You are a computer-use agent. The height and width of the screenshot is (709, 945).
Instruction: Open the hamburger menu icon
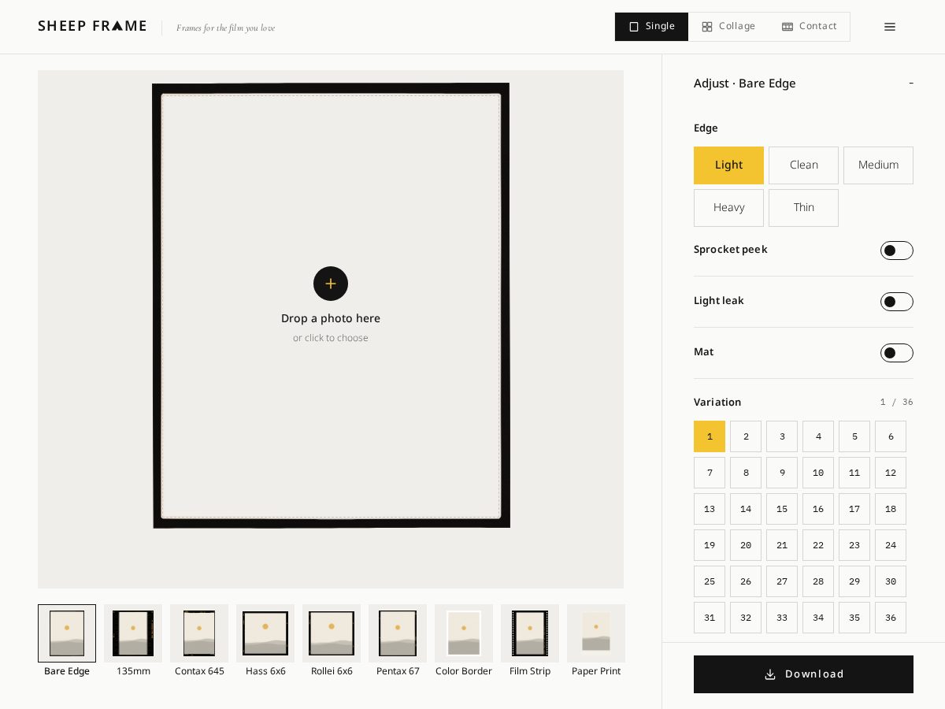click(x=890, y=27)
